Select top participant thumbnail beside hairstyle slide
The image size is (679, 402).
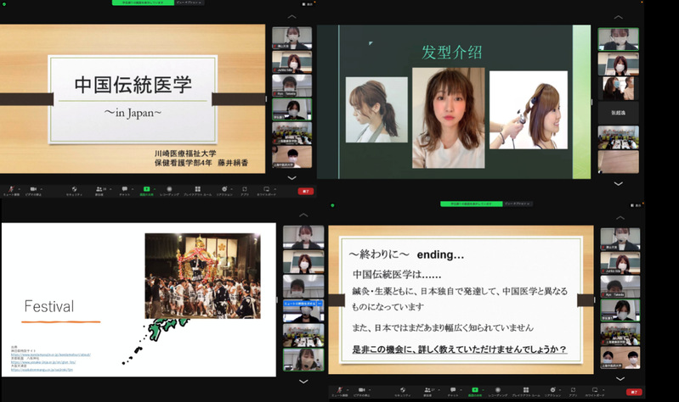point(618,38)
